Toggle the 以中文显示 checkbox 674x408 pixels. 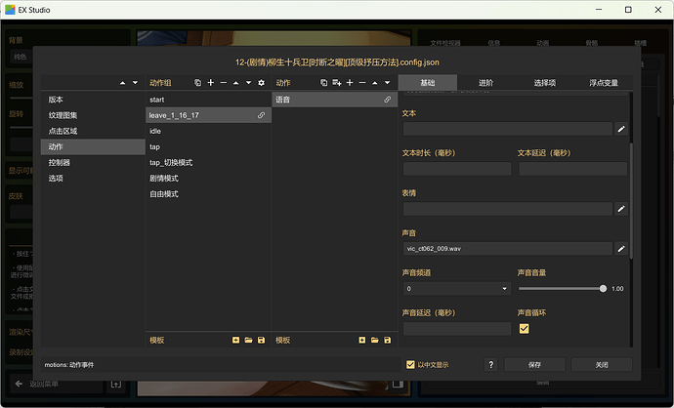point(410,365)
